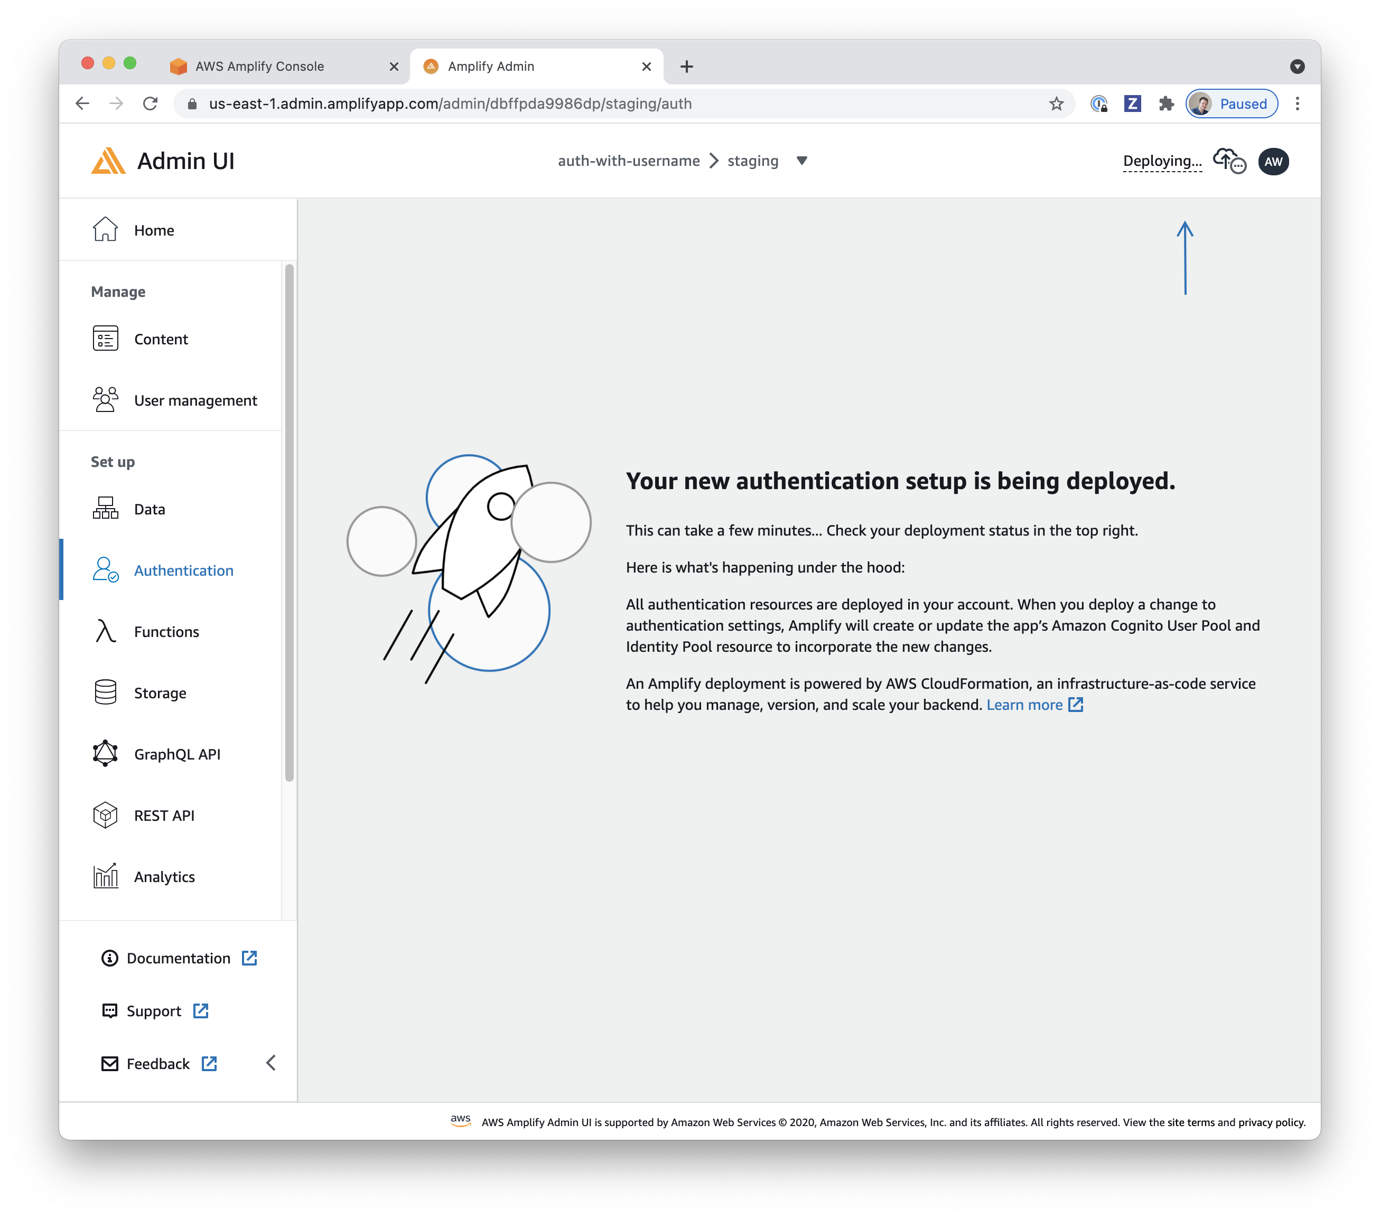
Task: Click the Deploying... status link
Action: pyautogui.click(x=1162, y=161)
